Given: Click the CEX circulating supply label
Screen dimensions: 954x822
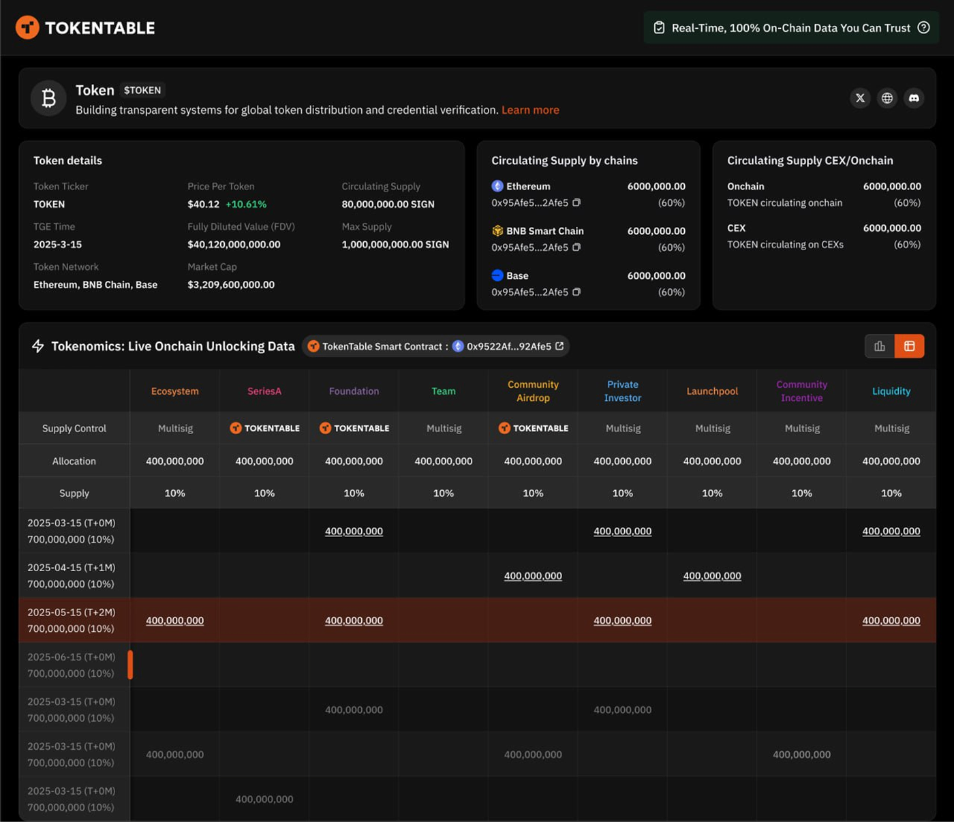Looking at the screenshot, I should point(736,228).
